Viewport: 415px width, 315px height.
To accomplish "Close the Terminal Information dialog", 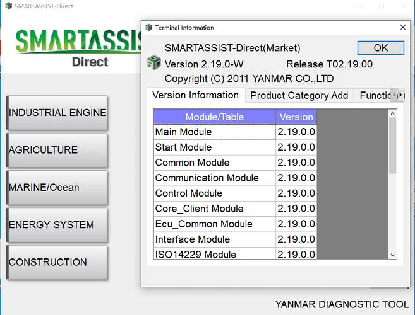I will pos(403,28).
